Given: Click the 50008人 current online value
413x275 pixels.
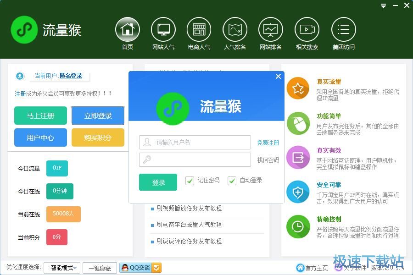Looking at the screenshot, I should pyautogui.click(x=63, y=214).
